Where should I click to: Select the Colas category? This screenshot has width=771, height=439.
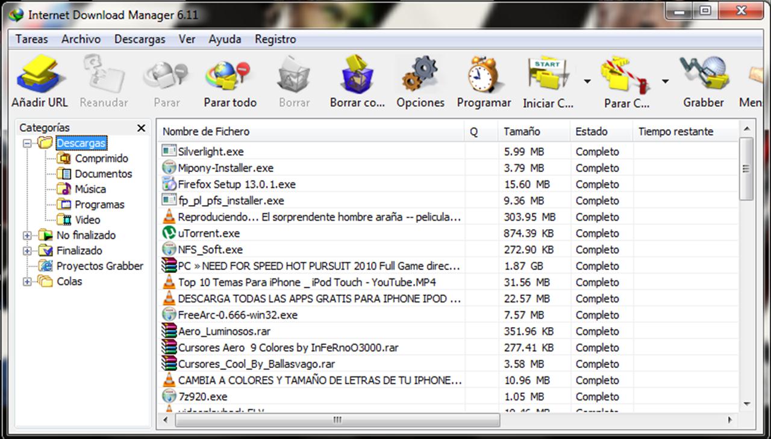coord(69,281)
